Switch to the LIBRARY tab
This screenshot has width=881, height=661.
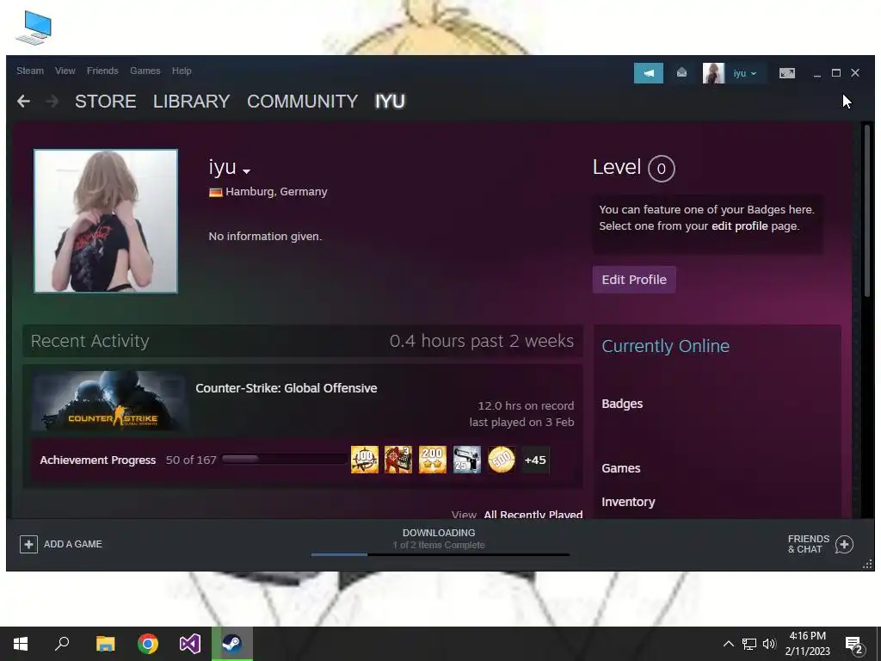[x=191, y=102]
